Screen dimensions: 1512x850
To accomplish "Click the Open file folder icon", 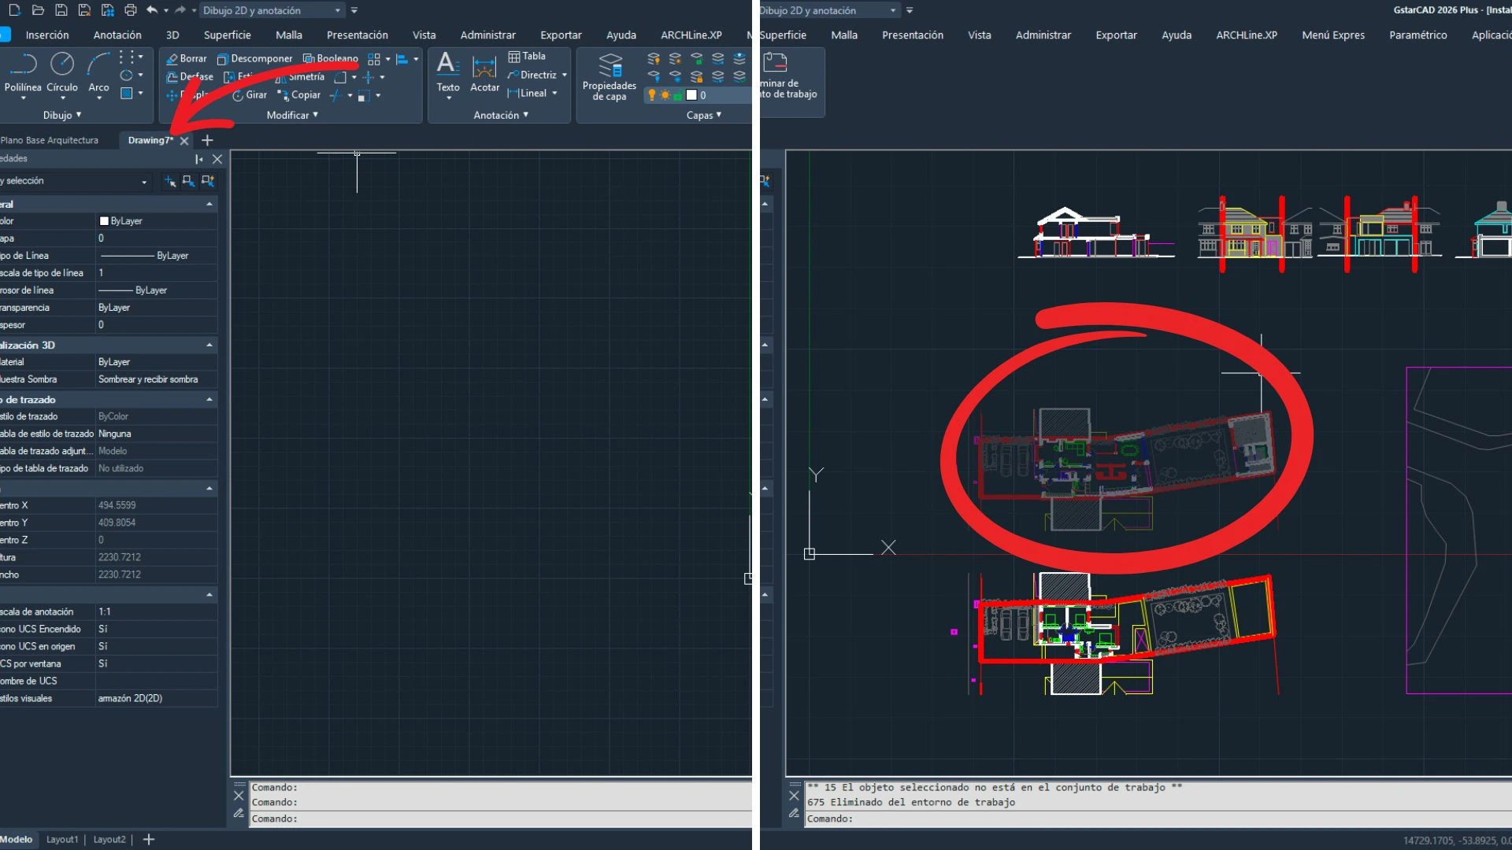I will [38, 10].
